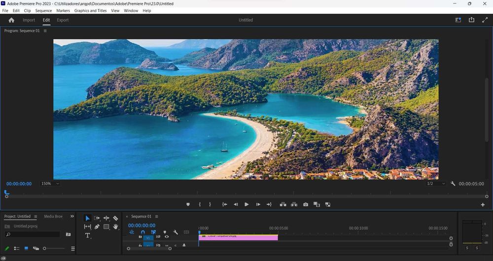Open the 150% zoom level dropdown
This screenshot has width=493, height=261.
click(50, 184)
